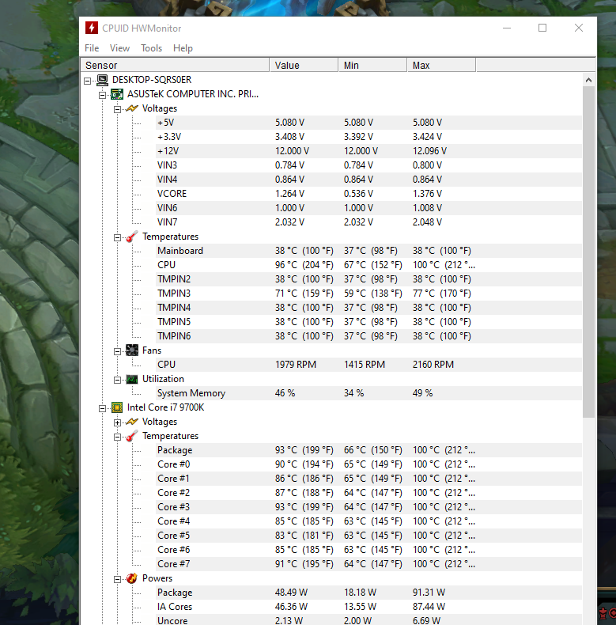Collapse the Powers group
616x625 pixels.
click(x=117, y=580)
